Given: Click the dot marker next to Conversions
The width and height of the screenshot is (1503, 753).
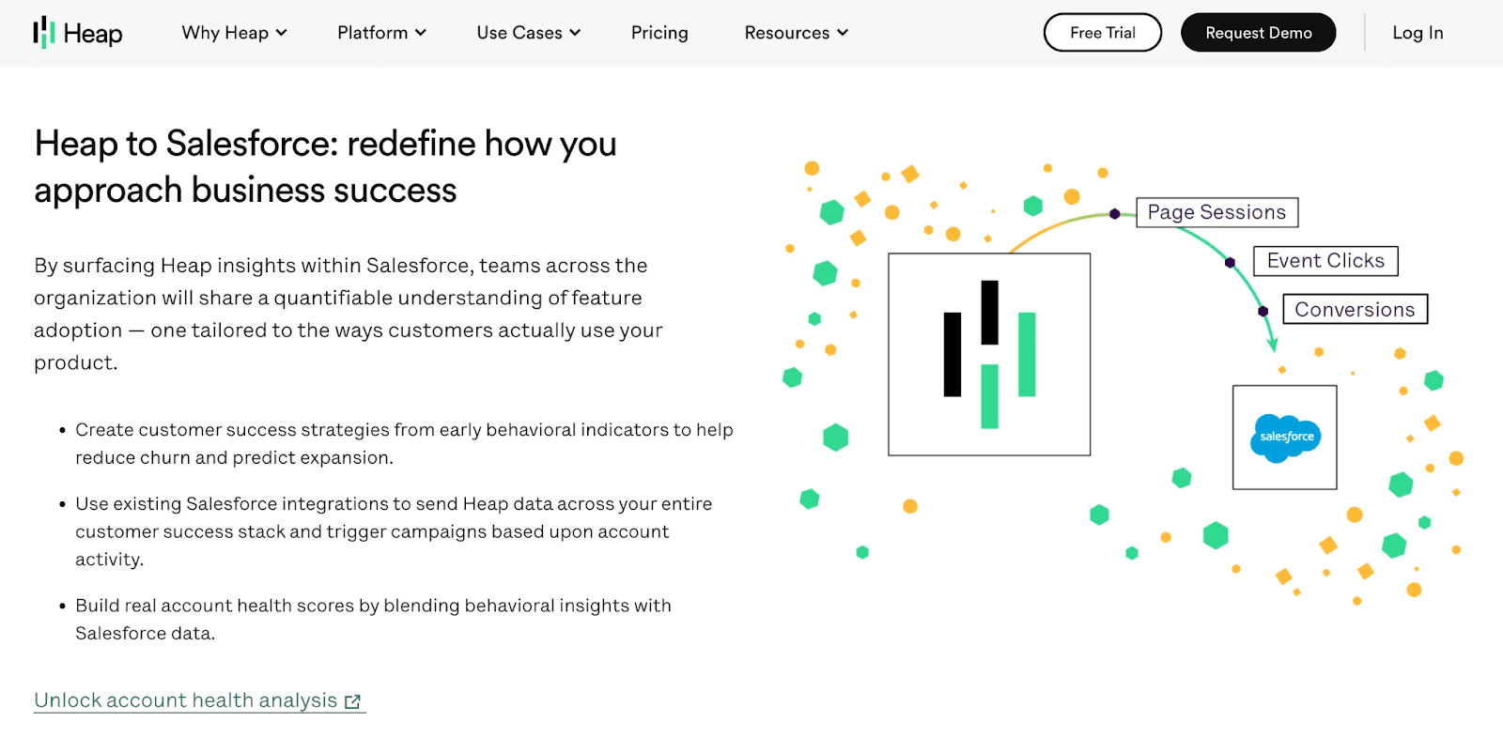Looking at the screenshot, I should tap(1263, 311).
